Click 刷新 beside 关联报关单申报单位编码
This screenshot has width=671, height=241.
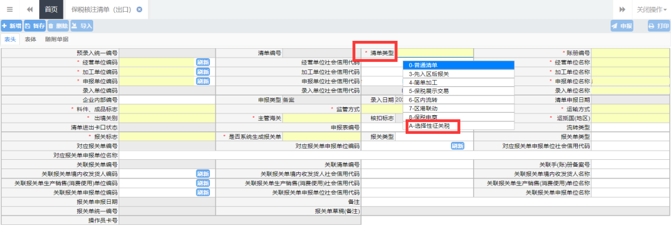point(203,193)
